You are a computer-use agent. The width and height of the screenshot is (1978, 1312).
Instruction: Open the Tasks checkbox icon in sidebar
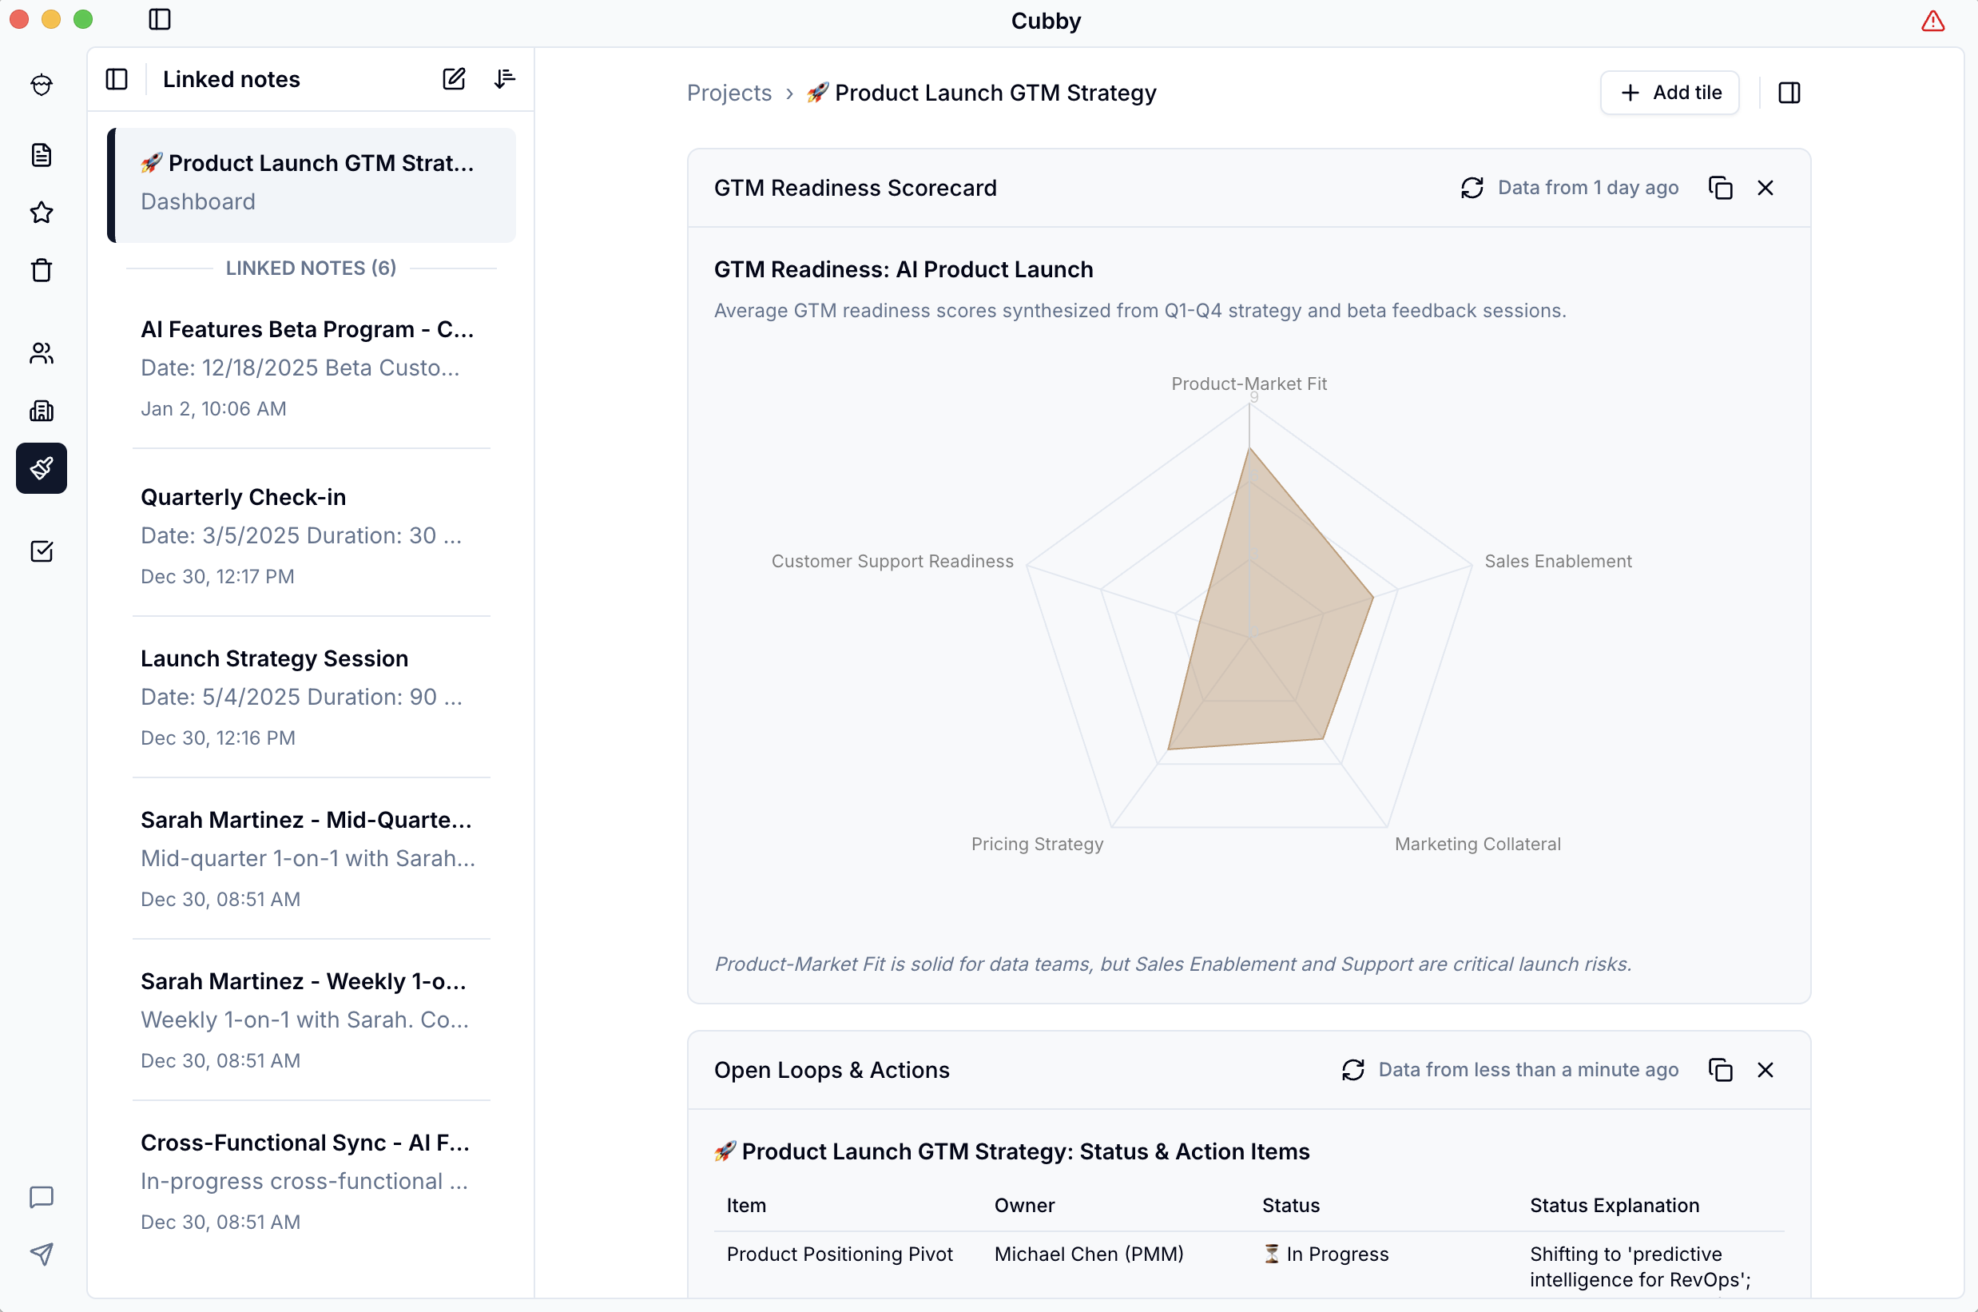(41, 551)
